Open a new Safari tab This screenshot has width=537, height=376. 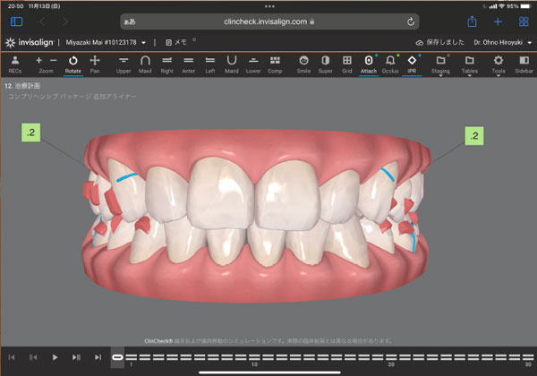point(498,21)
